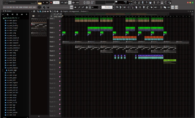Click the plug (audio device) toolbar icon
The height and width of the screenshot is (118, 195).
coord(144,7)
